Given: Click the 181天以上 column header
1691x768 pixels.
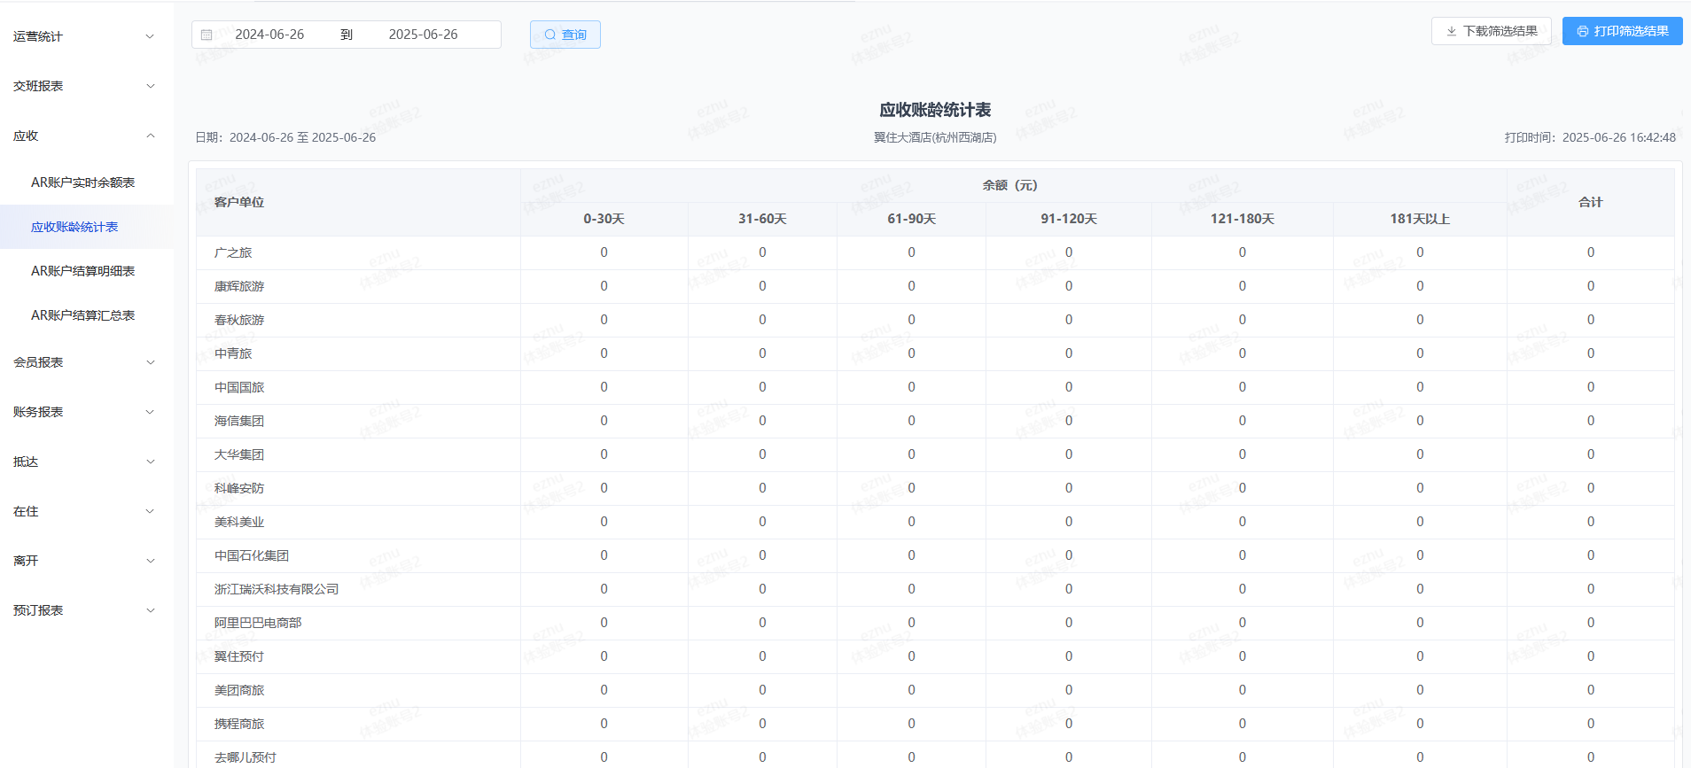Looking at the screenshot, I should tap(1420, 219).
